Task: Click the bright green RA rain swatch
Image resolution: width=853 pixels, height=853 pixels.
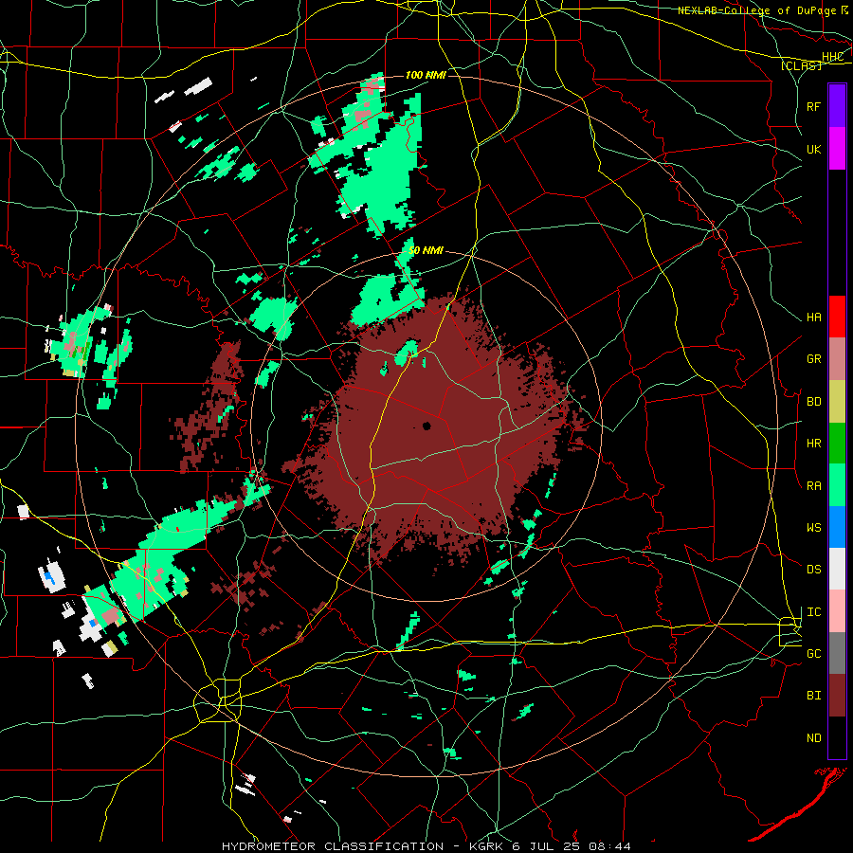Action: coord(837,485)
